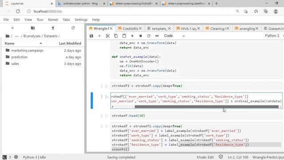Viewport: 284px width, 160px height.
Task: Open browser collections icon
Action: pos(266,11)
